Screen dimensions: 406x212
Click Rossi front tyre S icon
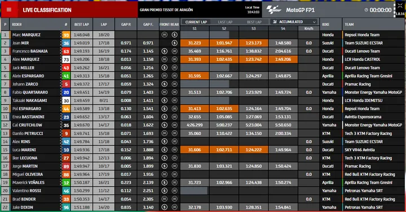pos(164,191)
